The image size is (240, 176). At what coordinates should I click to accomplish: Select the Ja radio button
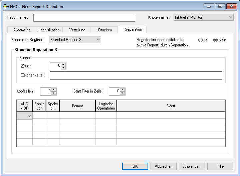point(200,40)
